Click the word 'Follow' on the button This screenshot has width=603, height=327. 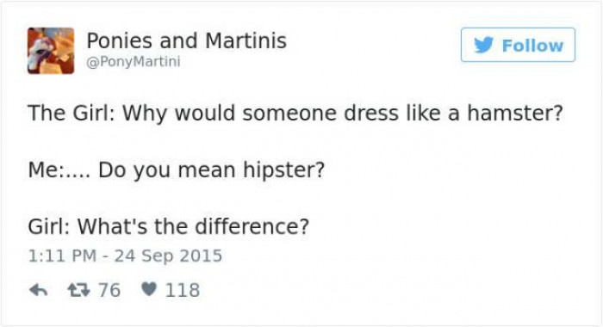coord(532,46)
